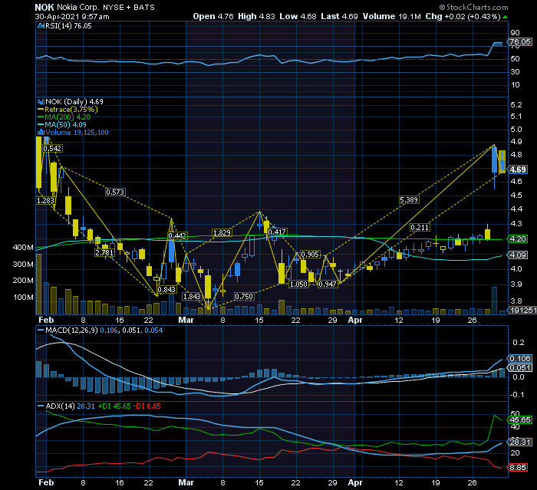Click the ADX(14) 28.31 panel label
The width and height of the screenshot is (537, 490).
[71, 406]
